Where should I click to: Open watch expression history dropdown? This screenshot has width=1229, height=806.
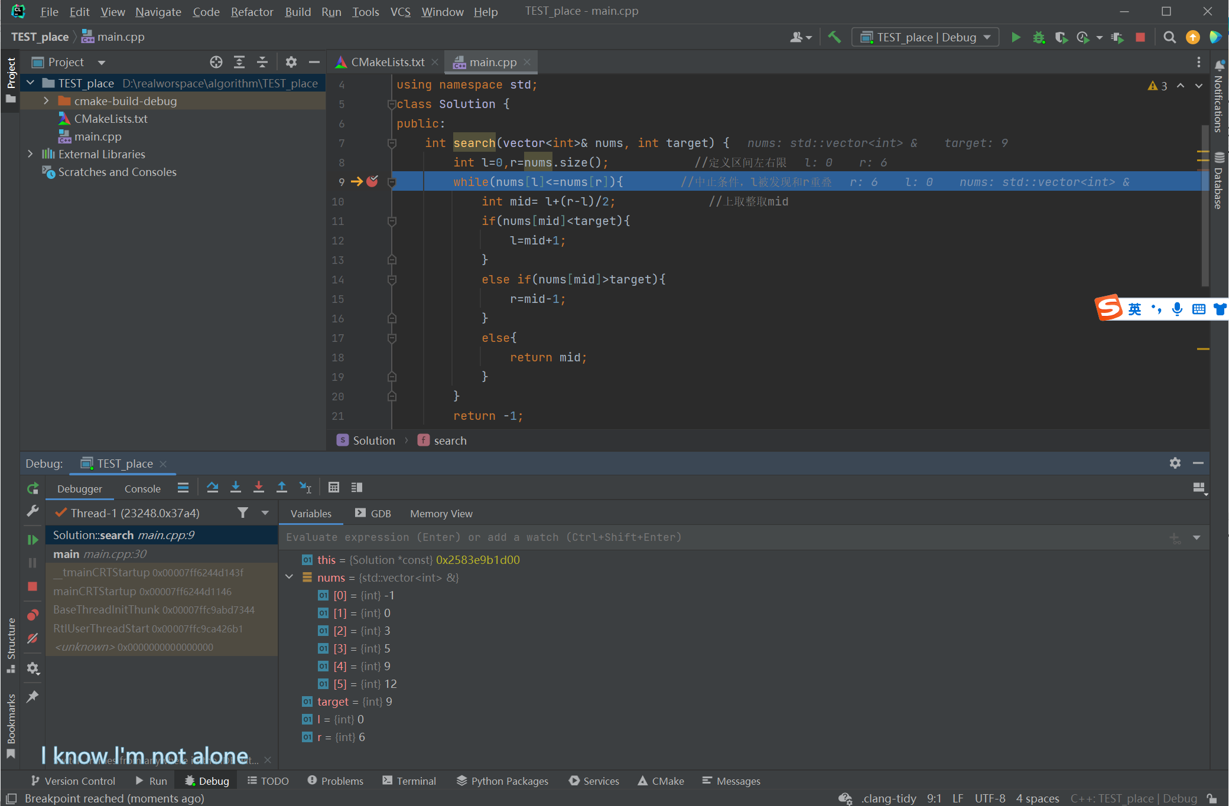(x=1197, y=537)
